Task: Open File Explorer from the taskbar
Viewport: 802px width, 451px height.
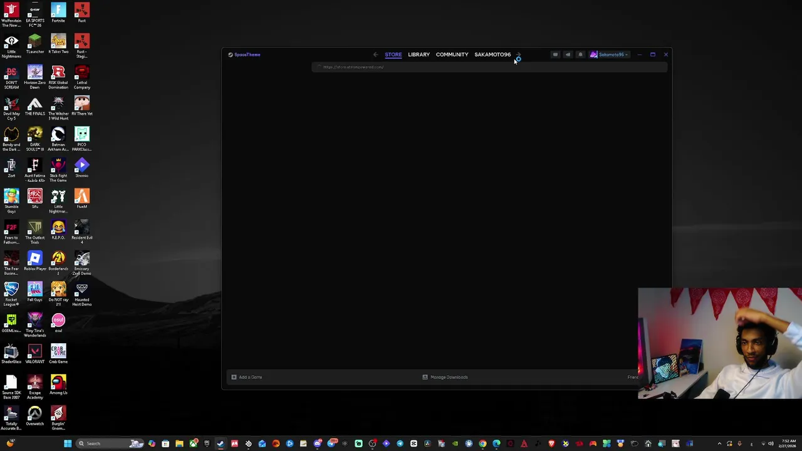Action: point(179,443)
